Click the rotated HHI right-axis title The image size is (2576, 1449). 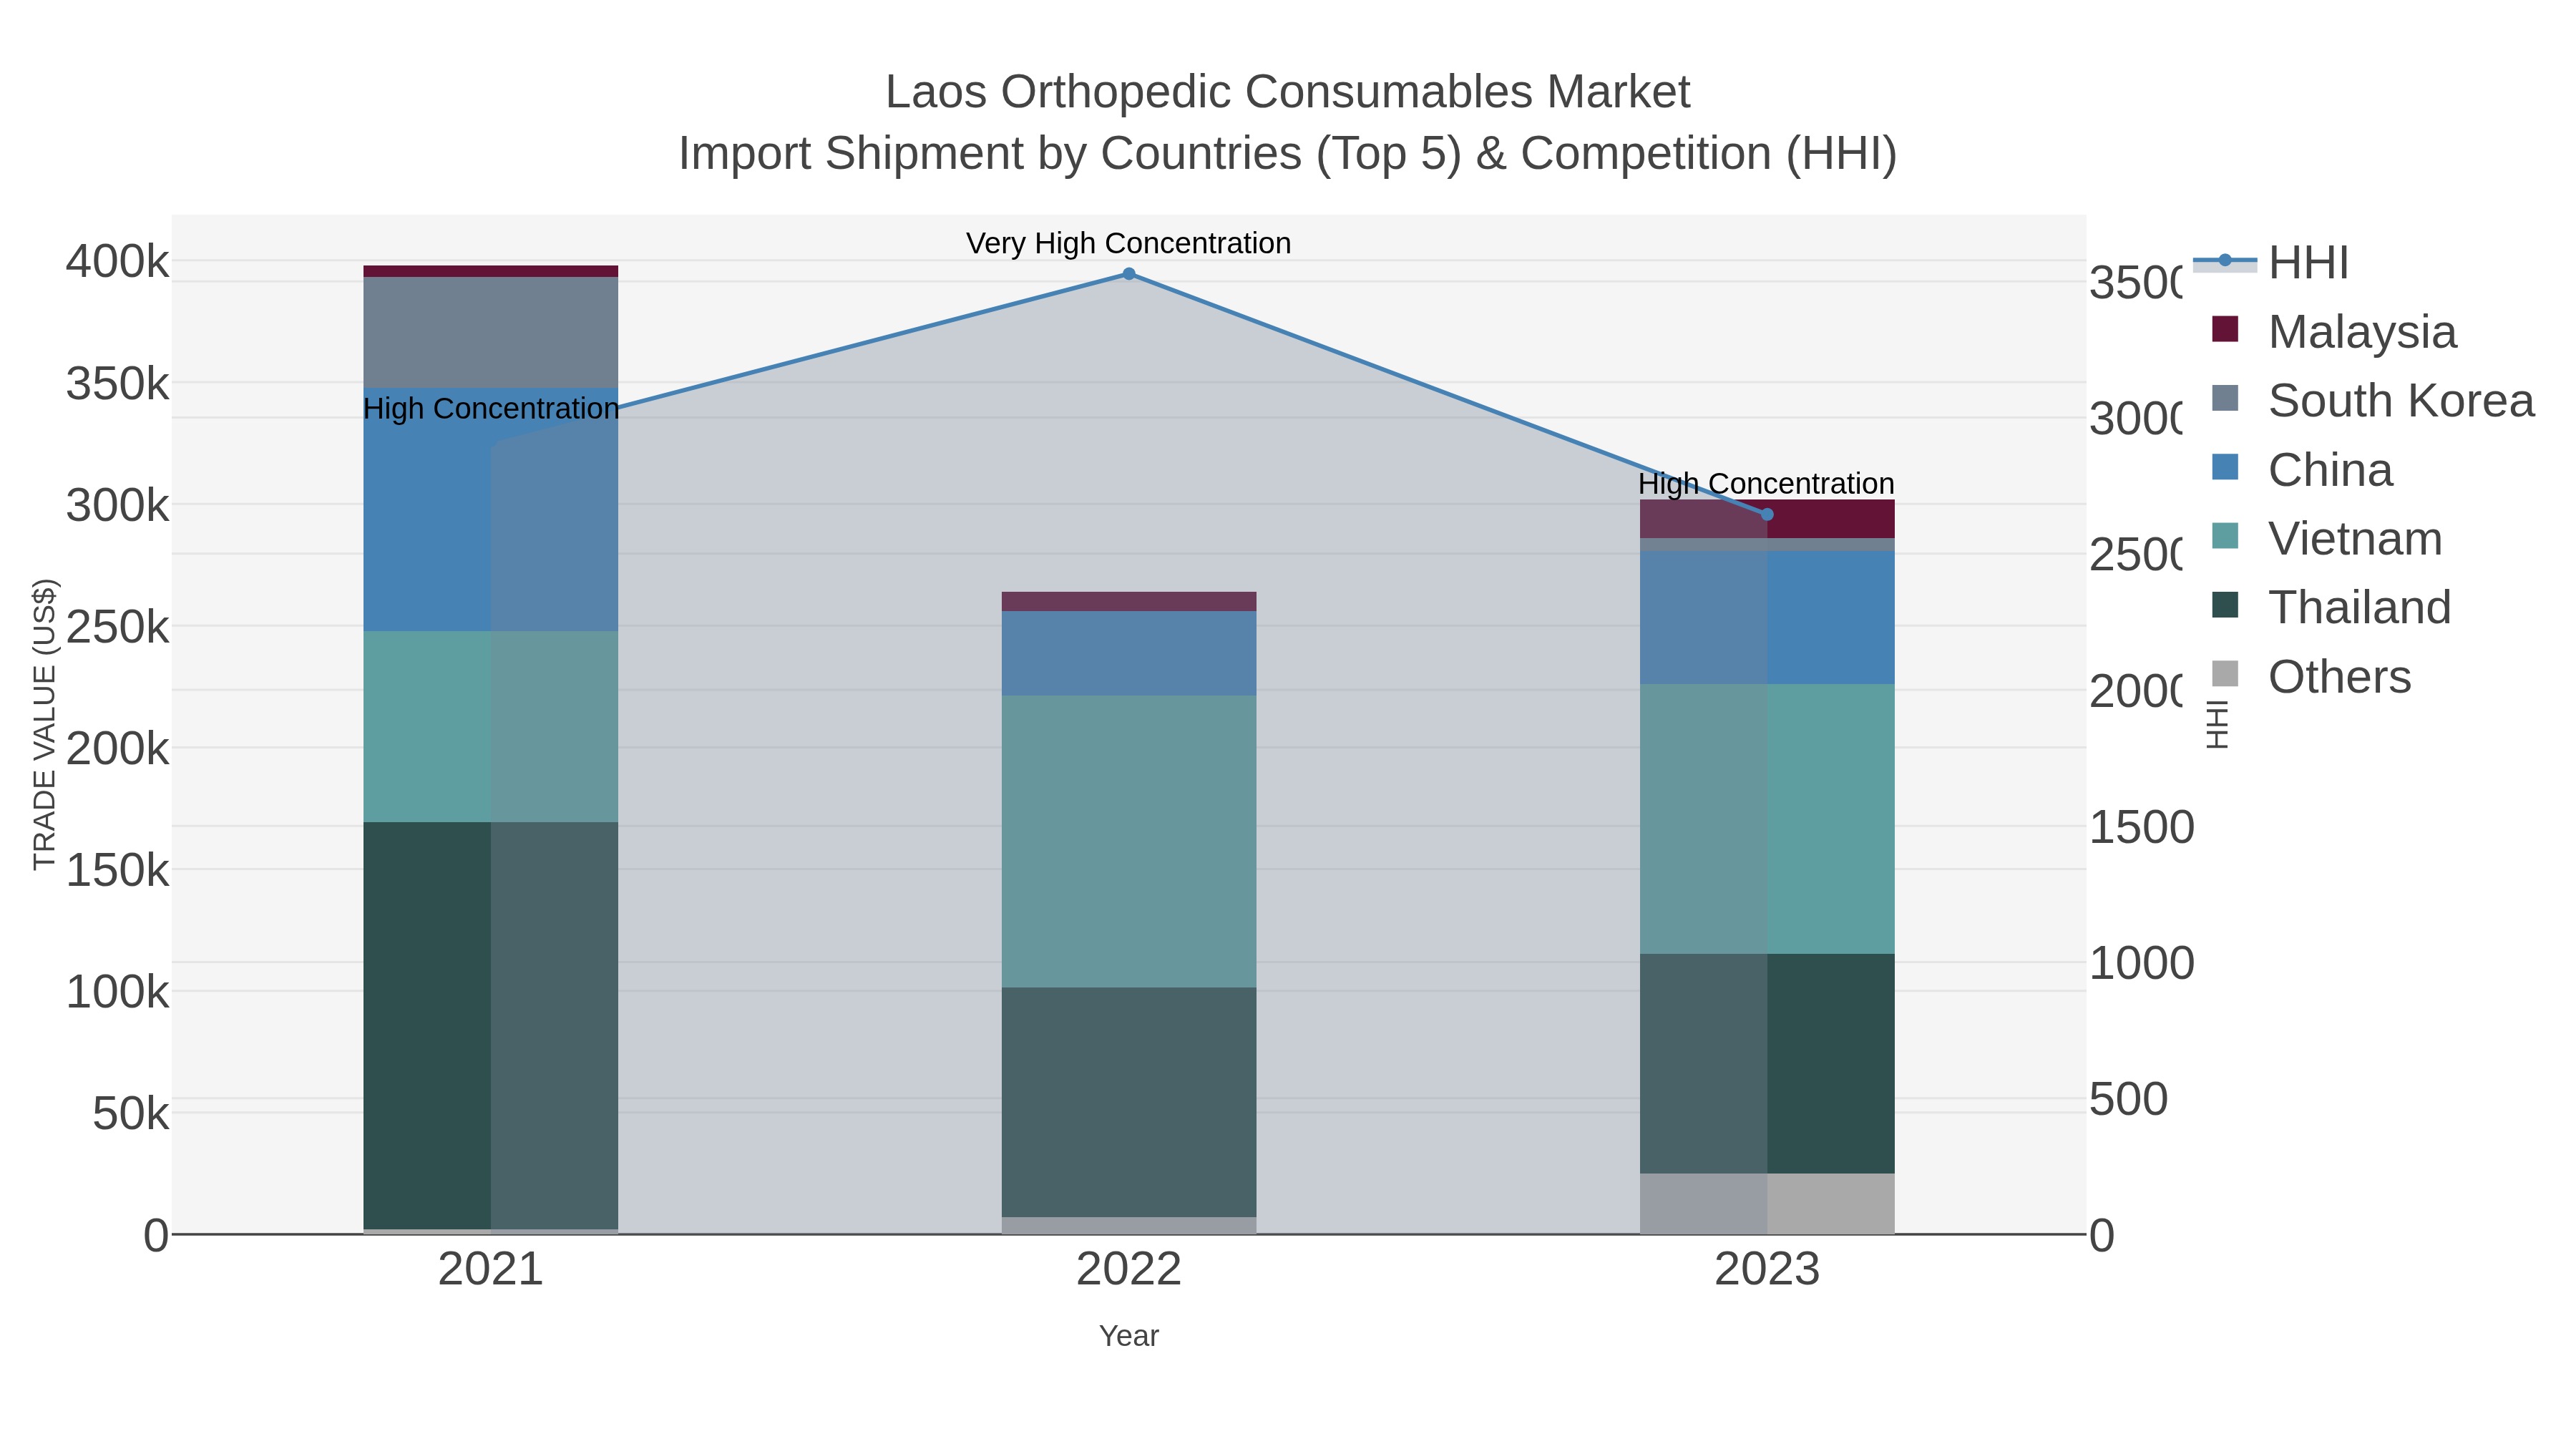(2217, 724)
